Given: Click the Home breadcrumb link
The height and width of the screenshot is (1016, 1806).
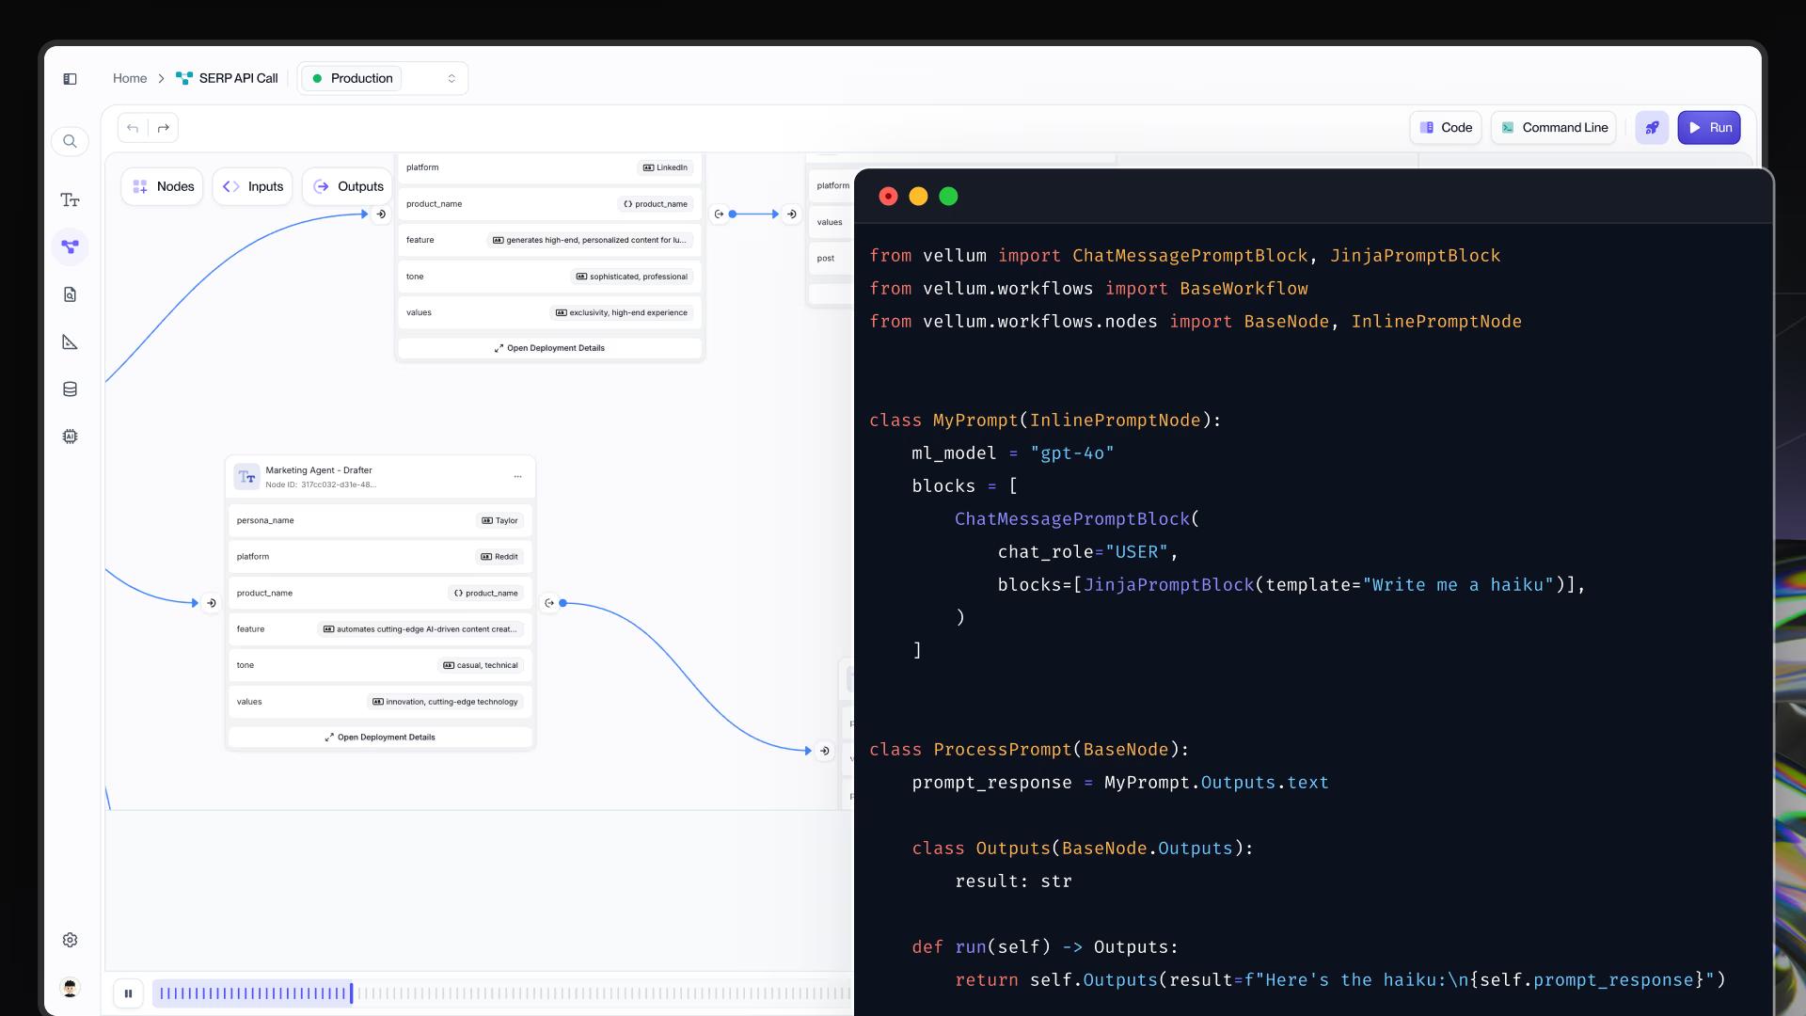Looking at the screenshot, I should point(130,78).
